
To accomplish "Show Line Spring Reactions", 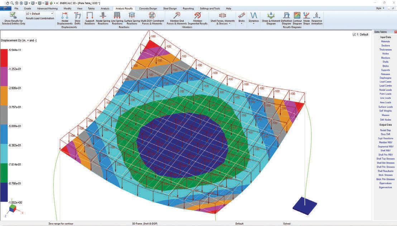I will pos(117,19).
